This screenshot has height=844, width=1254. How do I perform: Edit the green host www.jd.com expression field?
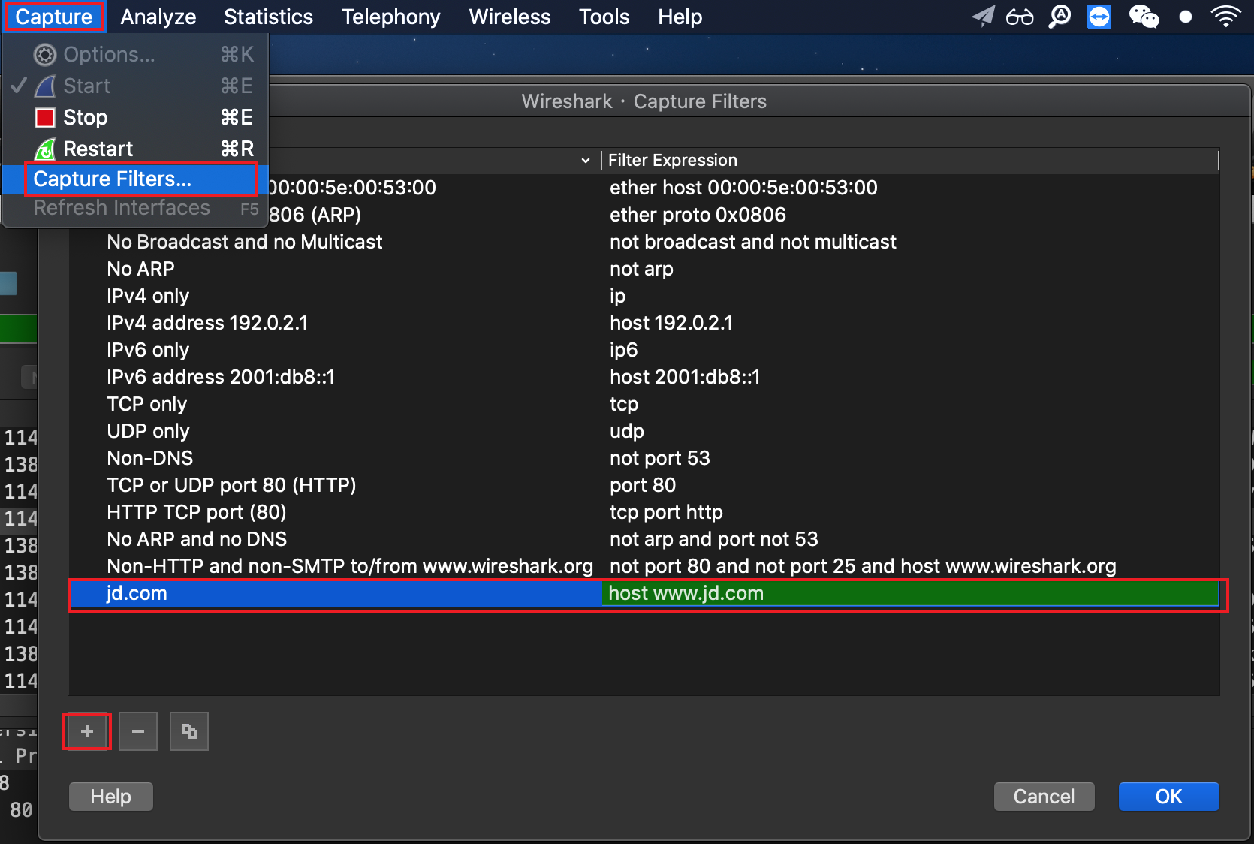909,593
